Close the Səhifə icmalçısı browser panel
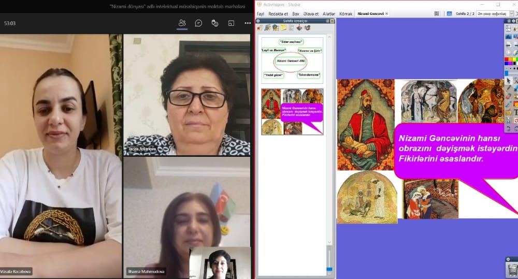This screenshot has width=518, height=279. (332, 21)
